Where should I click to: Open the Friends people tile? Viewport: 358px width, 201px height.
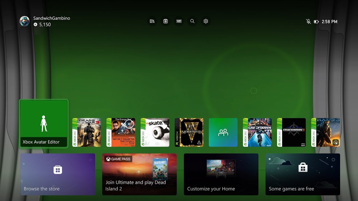[223, 132]
